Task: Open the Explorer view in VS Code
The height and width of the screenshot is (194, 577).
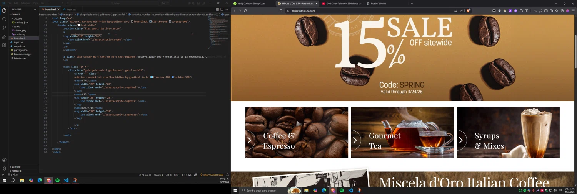Action: (x=4, y=10)
